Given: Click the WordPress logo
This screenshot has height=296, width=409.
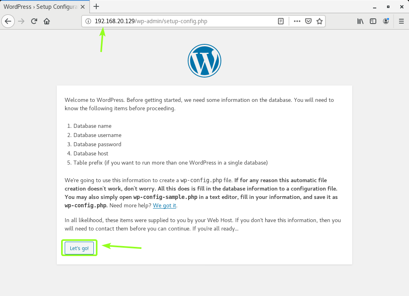Looking at the screenshot, I should (204, 60).
